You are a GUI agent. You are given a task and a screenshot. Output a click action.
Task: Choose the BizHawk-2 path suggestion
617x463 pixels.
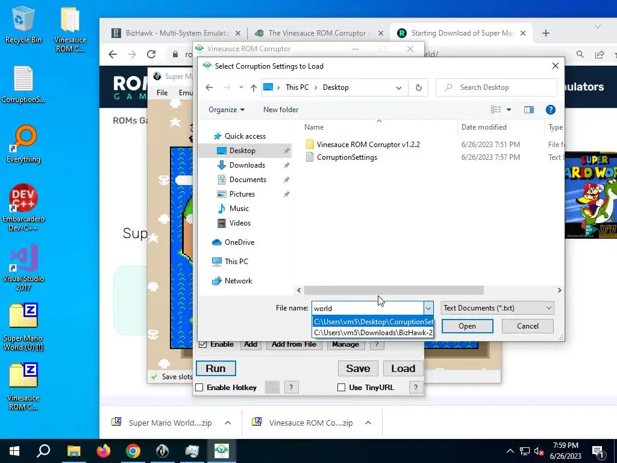click(372, 333)
